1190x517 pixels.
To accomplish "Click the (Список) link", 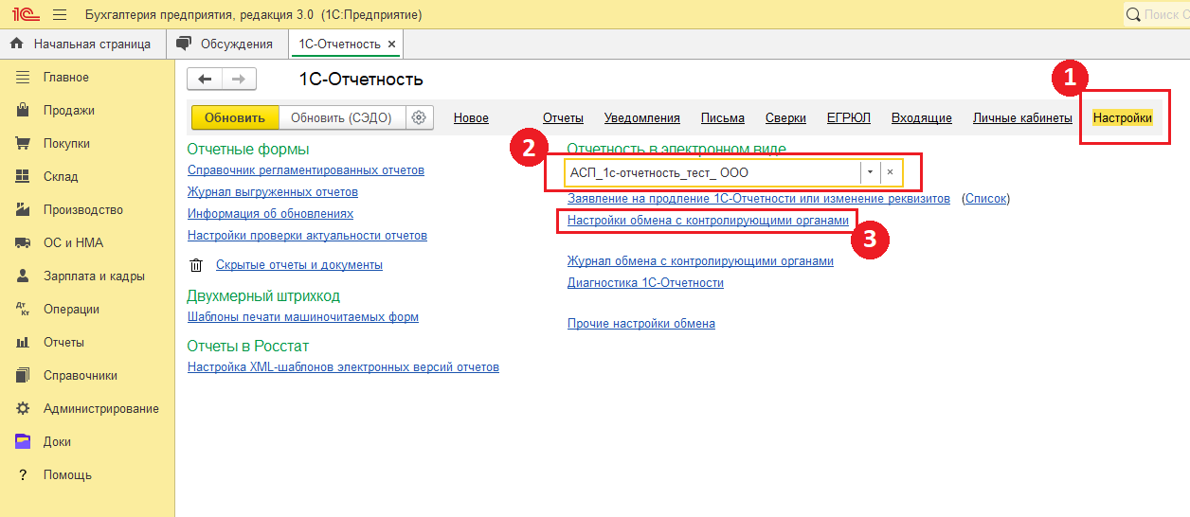I will [x=986, y=199].
